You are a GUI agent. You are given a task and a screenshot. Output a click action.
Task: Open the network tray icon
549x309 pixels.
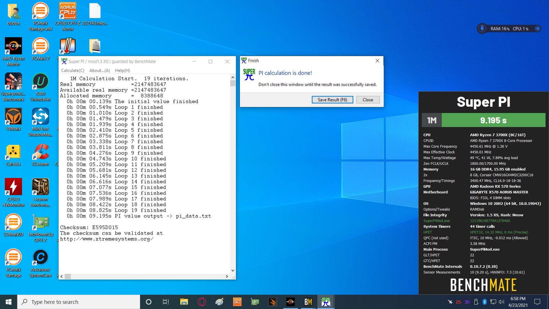pyautogui.click(x=493, y=302)
